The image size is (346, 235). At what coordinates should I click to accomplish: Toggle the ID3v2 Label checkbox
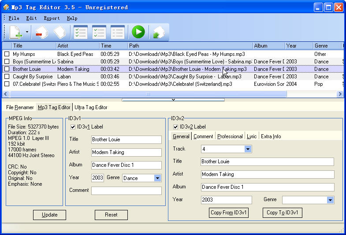176,127
